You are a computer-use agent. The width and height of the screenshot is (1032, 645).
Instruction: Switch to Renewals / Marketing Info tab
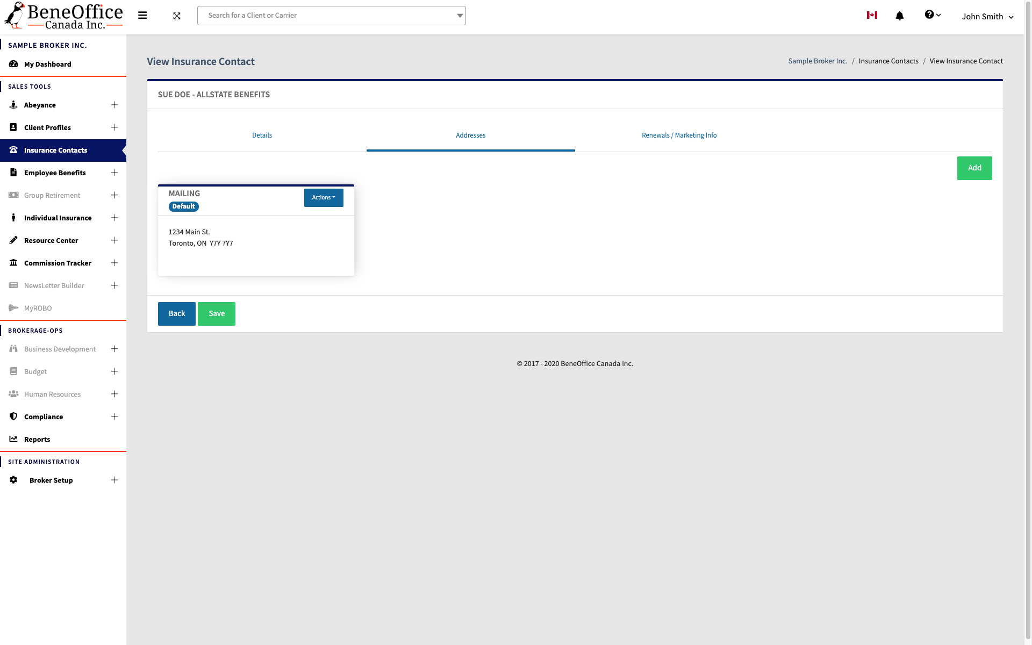coord(679,135)
